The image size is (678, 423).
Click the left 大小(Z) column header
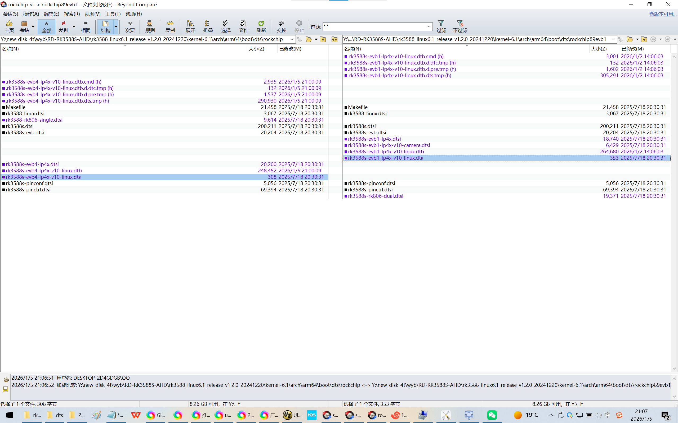pyautogui.click(x=256, y=49)
